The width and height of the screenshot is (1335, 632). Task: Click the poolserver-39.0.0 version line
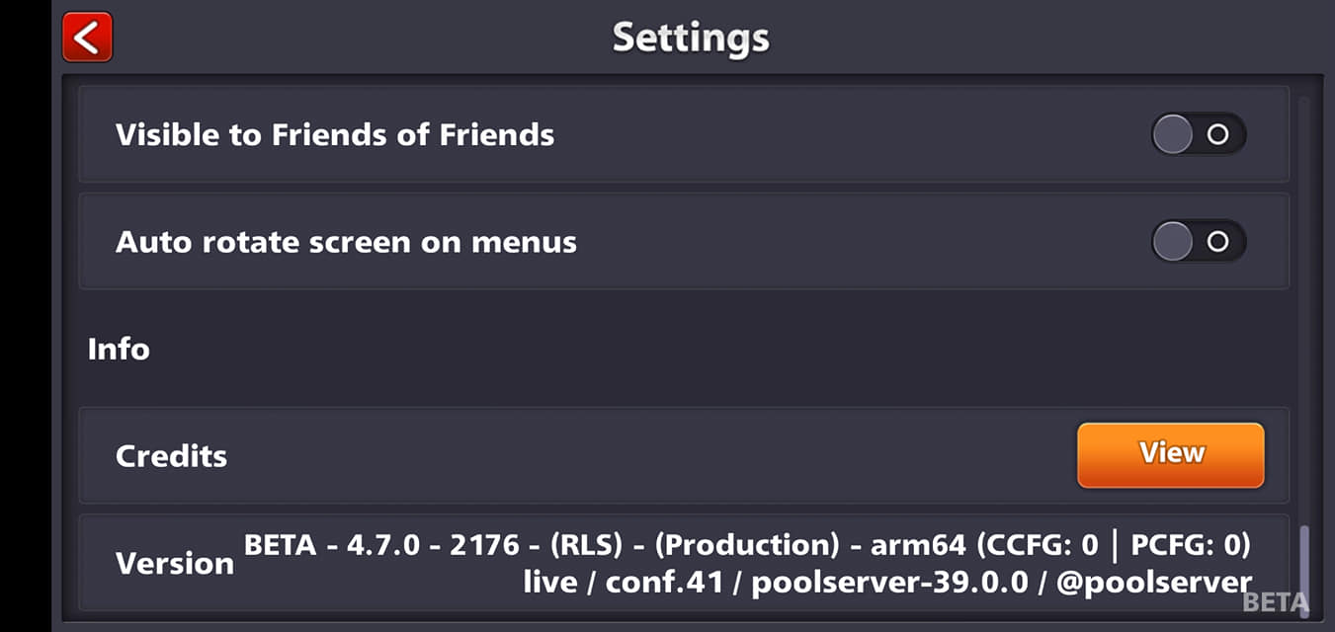[x=887, y=582]
